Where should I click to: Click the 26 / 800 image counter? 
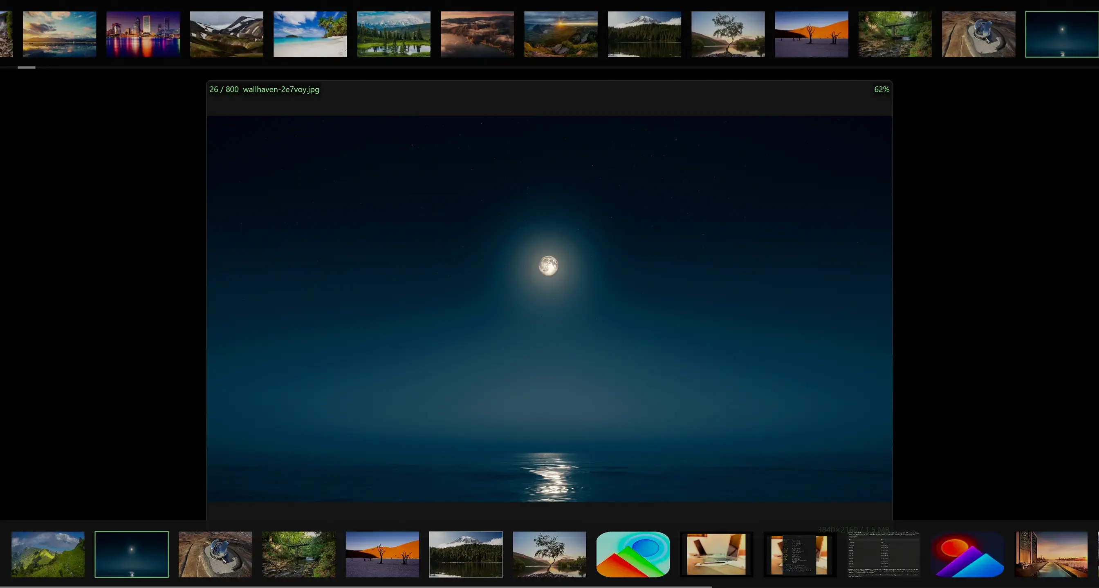[x=224, y=89]
